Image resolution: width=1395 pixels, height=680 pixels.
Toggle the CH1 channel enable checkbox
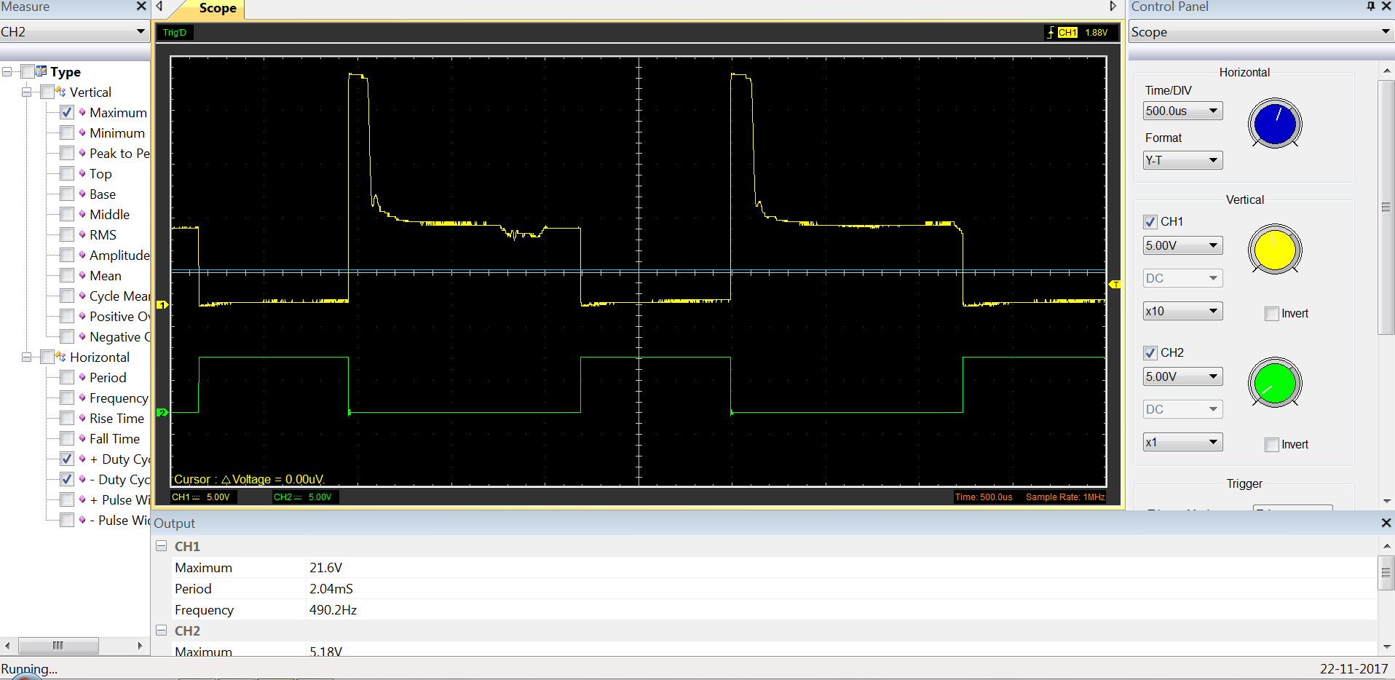click(x=1150, y=222)
